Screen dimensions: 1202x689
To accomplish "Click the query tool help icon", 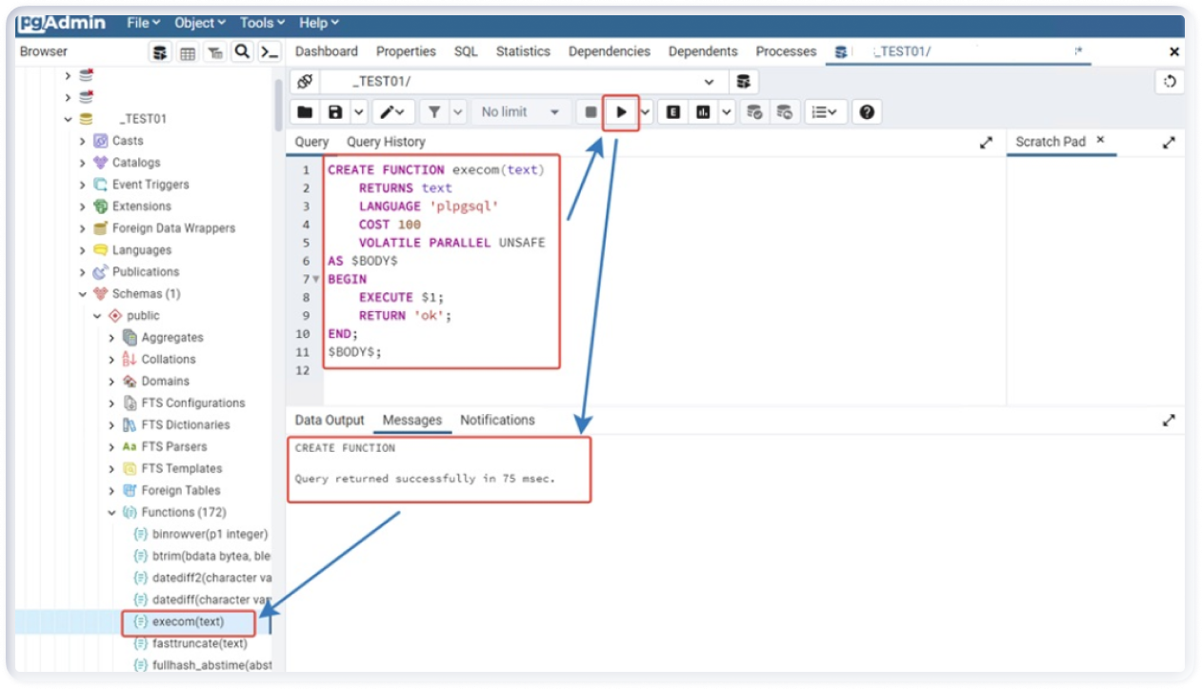I will pos(866,112).
